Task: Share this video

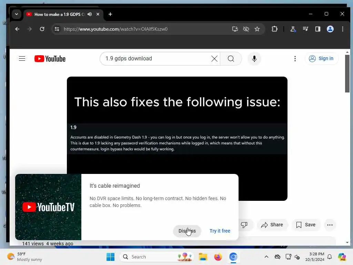Action: coord(272,225)
